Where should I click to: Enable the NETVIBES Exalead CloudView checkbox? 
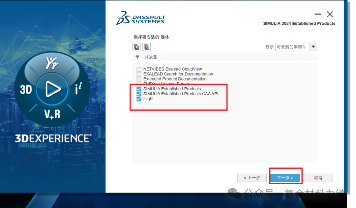pyautogui.click(x=139, y=69)
